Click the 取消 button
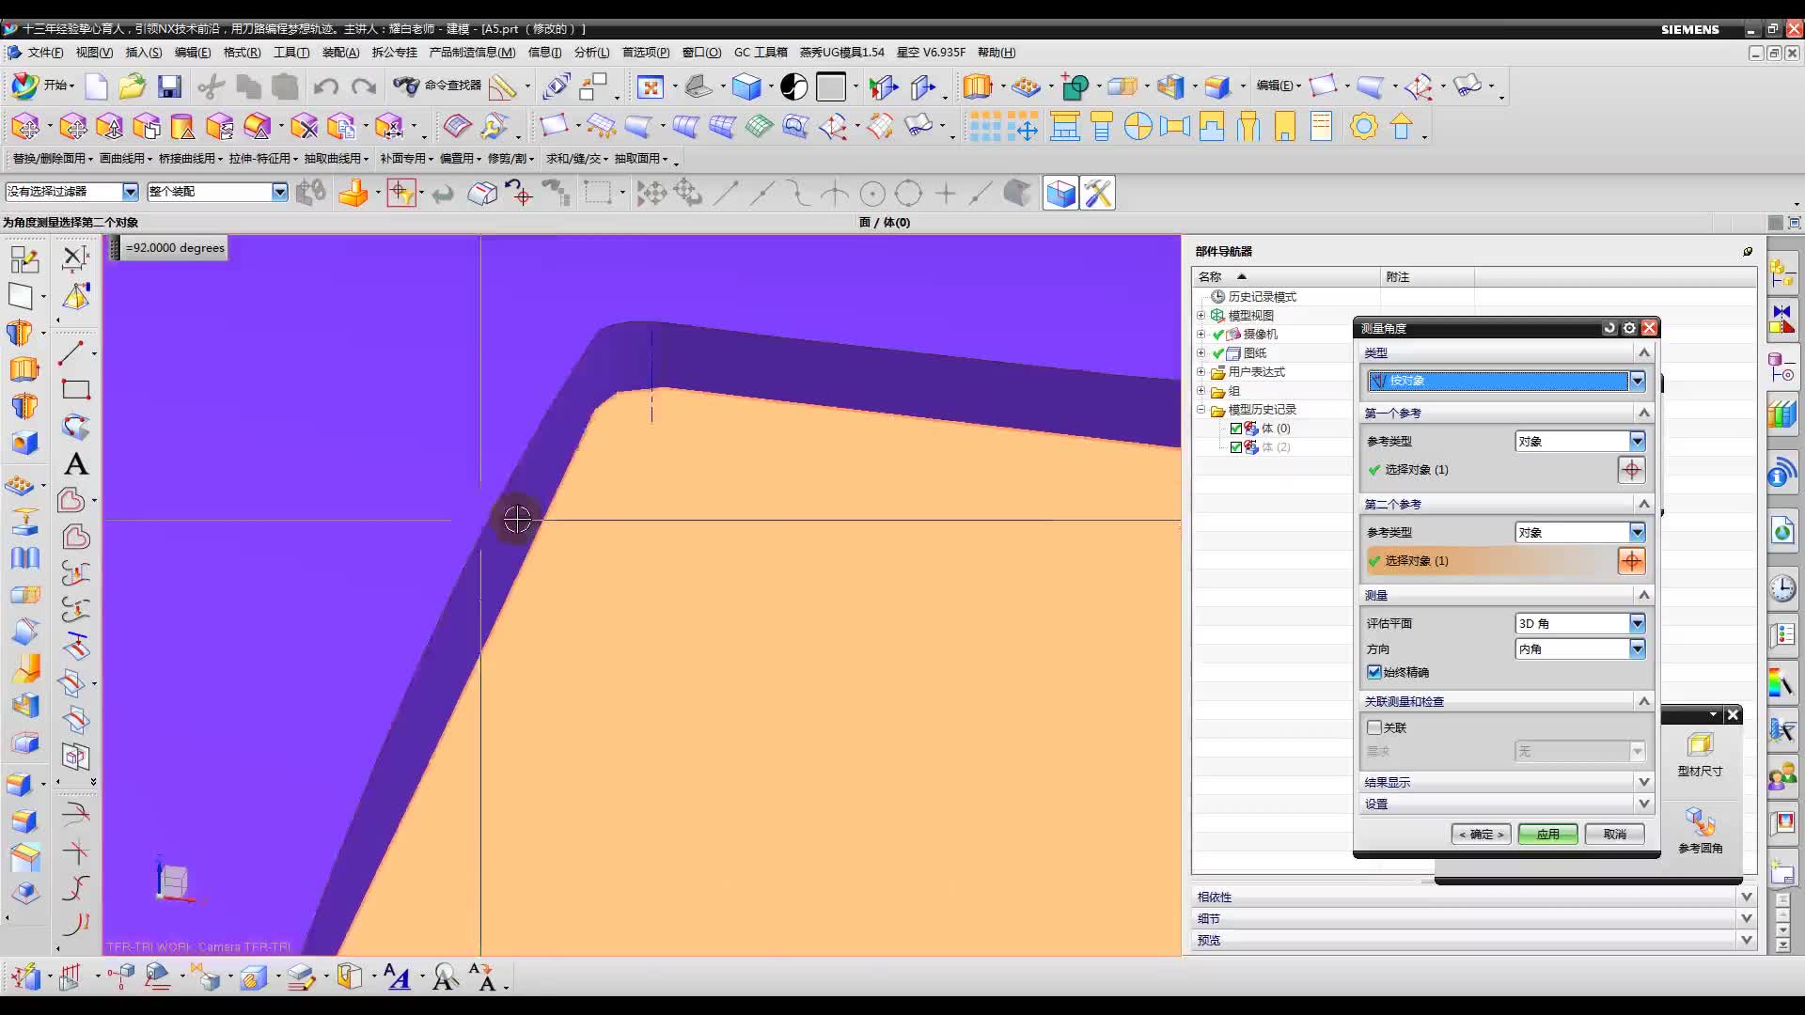1805x1015 pixels. pos(1614,834)
